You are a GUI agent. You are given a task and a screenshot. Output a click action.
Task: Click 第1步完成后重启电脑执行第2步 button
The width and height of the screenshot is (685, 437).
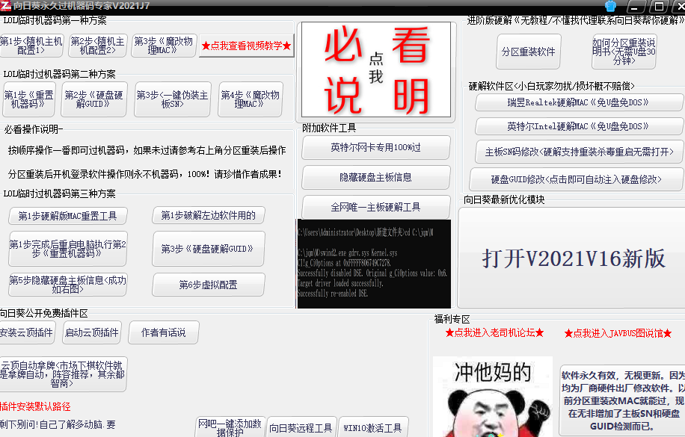tap(68, 249)
